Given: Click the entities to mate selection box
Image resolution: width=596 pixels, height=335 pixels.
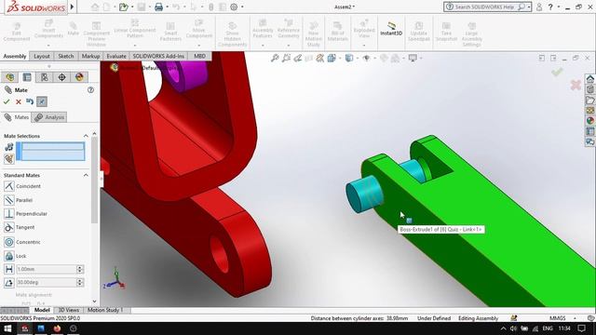Looking at the screenshot, I should (51, 151).
